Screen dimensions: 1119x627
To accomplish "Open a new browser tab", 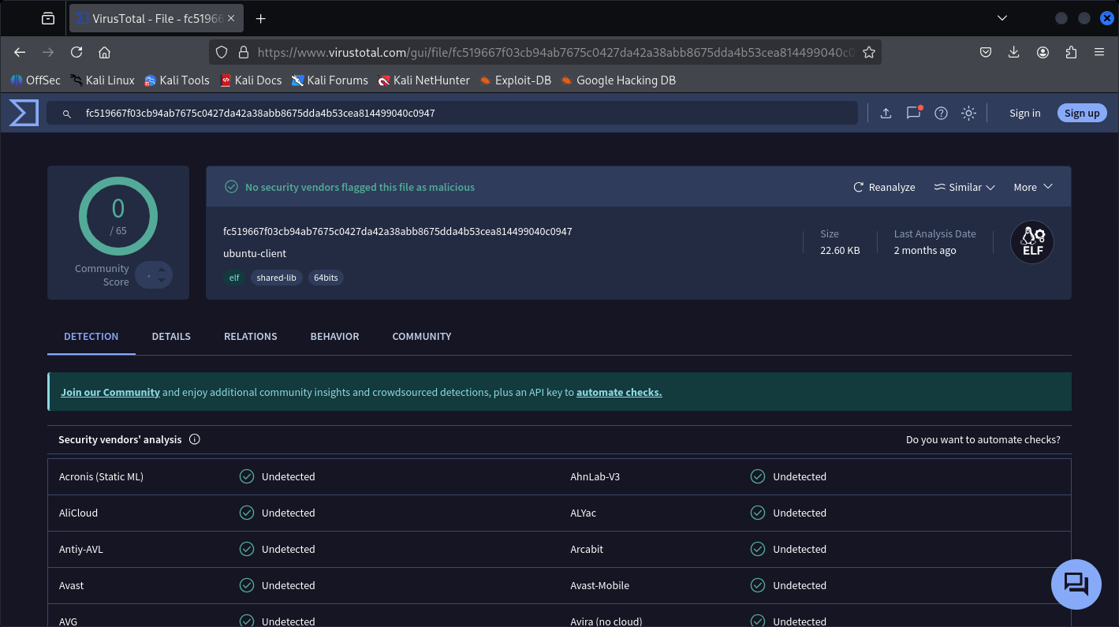I will coord(261,18).
